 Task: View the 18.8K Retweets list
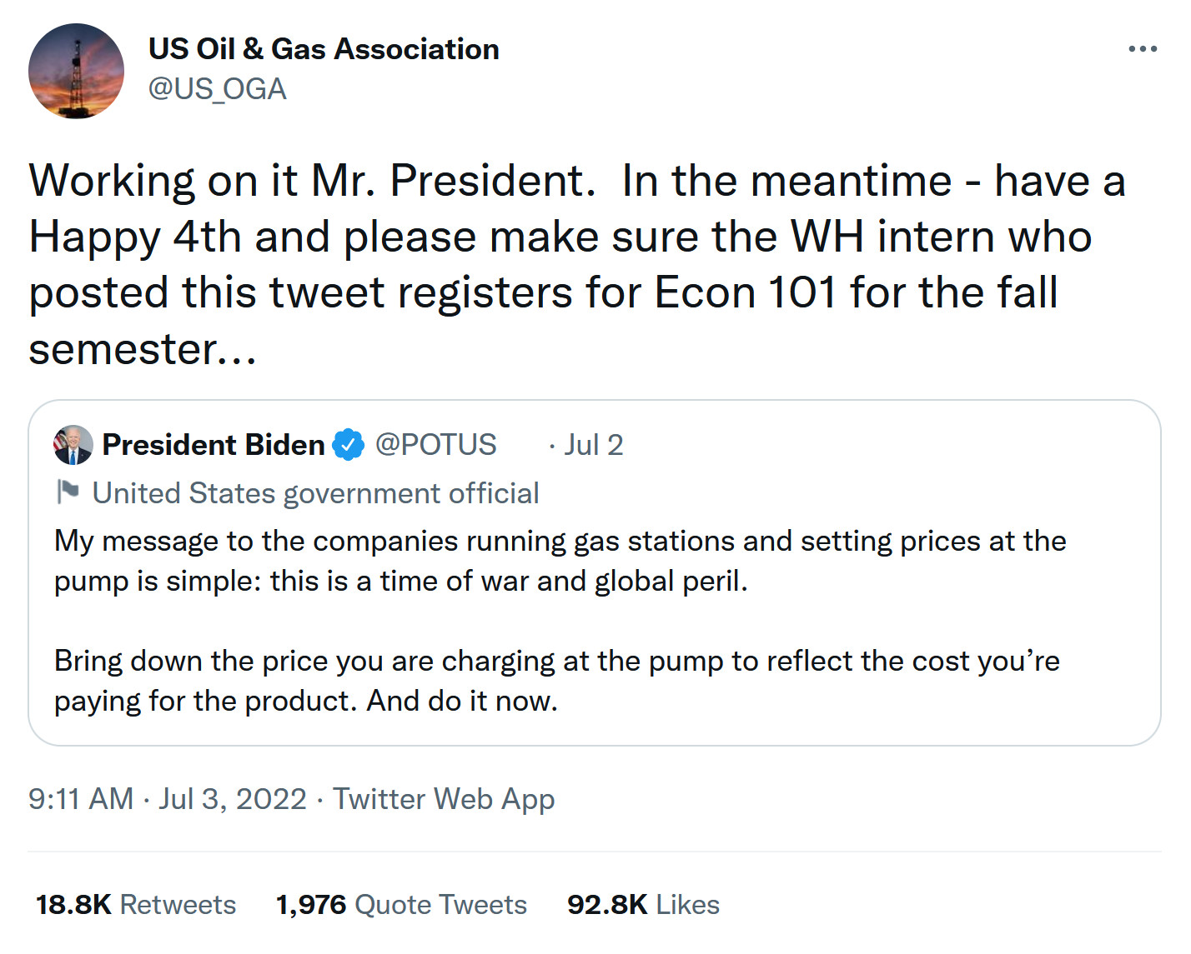pos(136,905)
